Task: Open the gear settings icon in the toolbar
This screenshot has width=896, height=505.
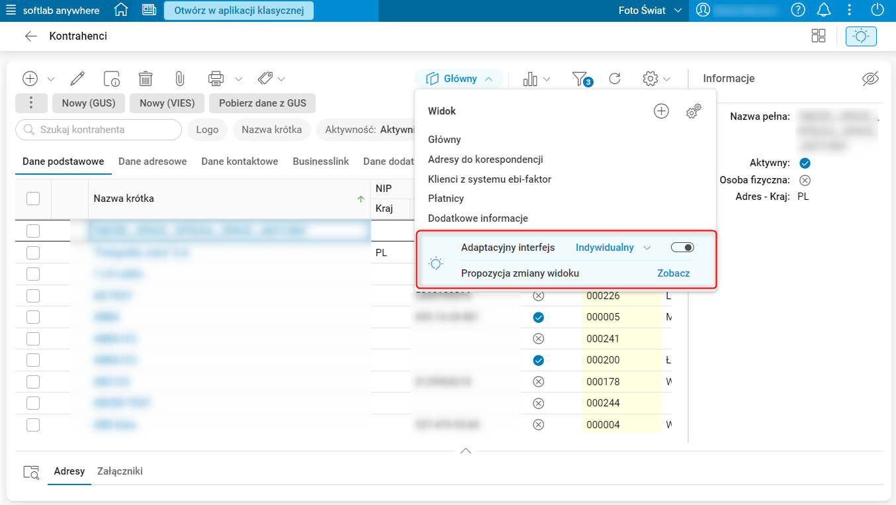Action: click(x=650, y=79)
